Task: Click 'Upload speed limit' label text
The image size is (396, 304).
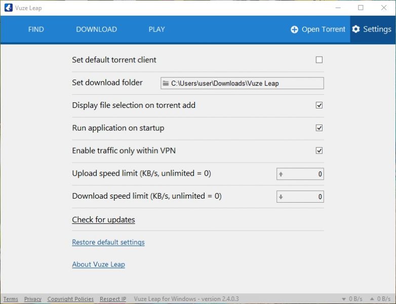Action: [141, 173]
